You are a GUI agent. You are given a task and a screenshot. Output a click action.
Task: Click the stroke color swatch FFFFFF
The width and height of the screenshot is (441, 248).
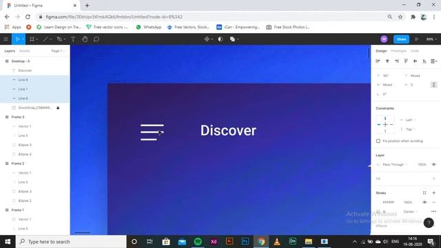pyautogui.click(x=378, y=202)
